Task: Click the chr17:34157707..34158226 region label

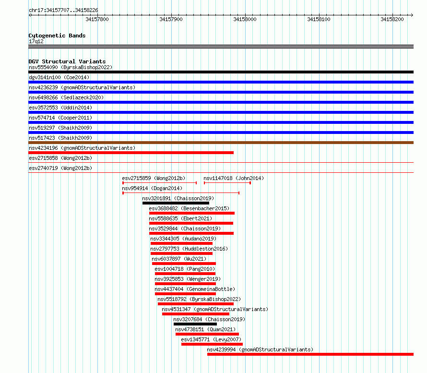Action: [x=63, y=10]
